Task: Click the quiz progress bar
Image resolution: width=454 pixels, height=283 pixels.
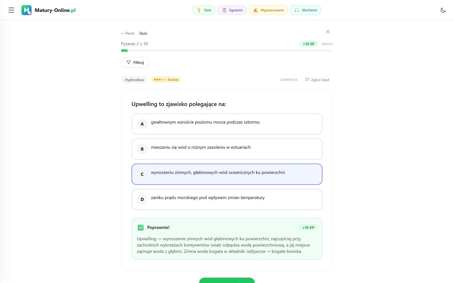Action: [x=227, y=51]
